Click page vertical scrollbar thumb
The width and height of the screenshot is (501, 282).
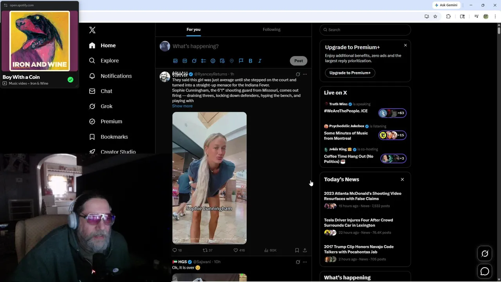tap(499, 30)
